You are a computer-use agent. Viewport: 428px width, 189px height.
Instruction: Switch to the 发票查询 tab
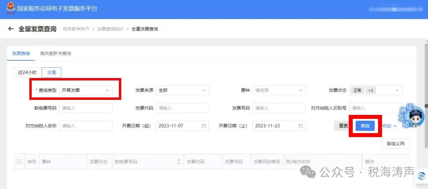[x=21, y=53]
